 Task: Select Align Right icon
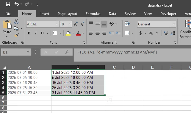pos(104,33)
